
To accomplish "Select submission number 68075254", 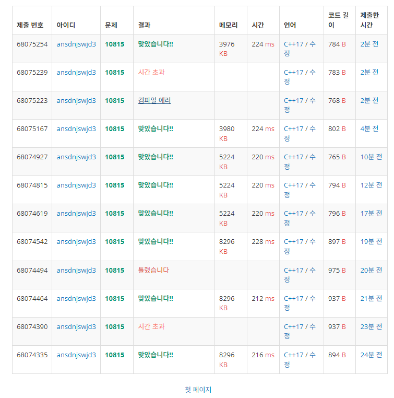I will [x=32, y=44].
